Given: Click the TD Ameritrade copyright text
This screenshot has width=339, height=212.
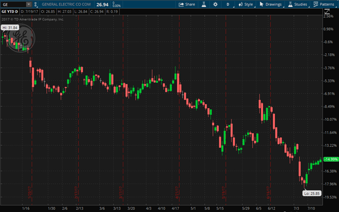Looking at the screenshot, I should 33,20.
